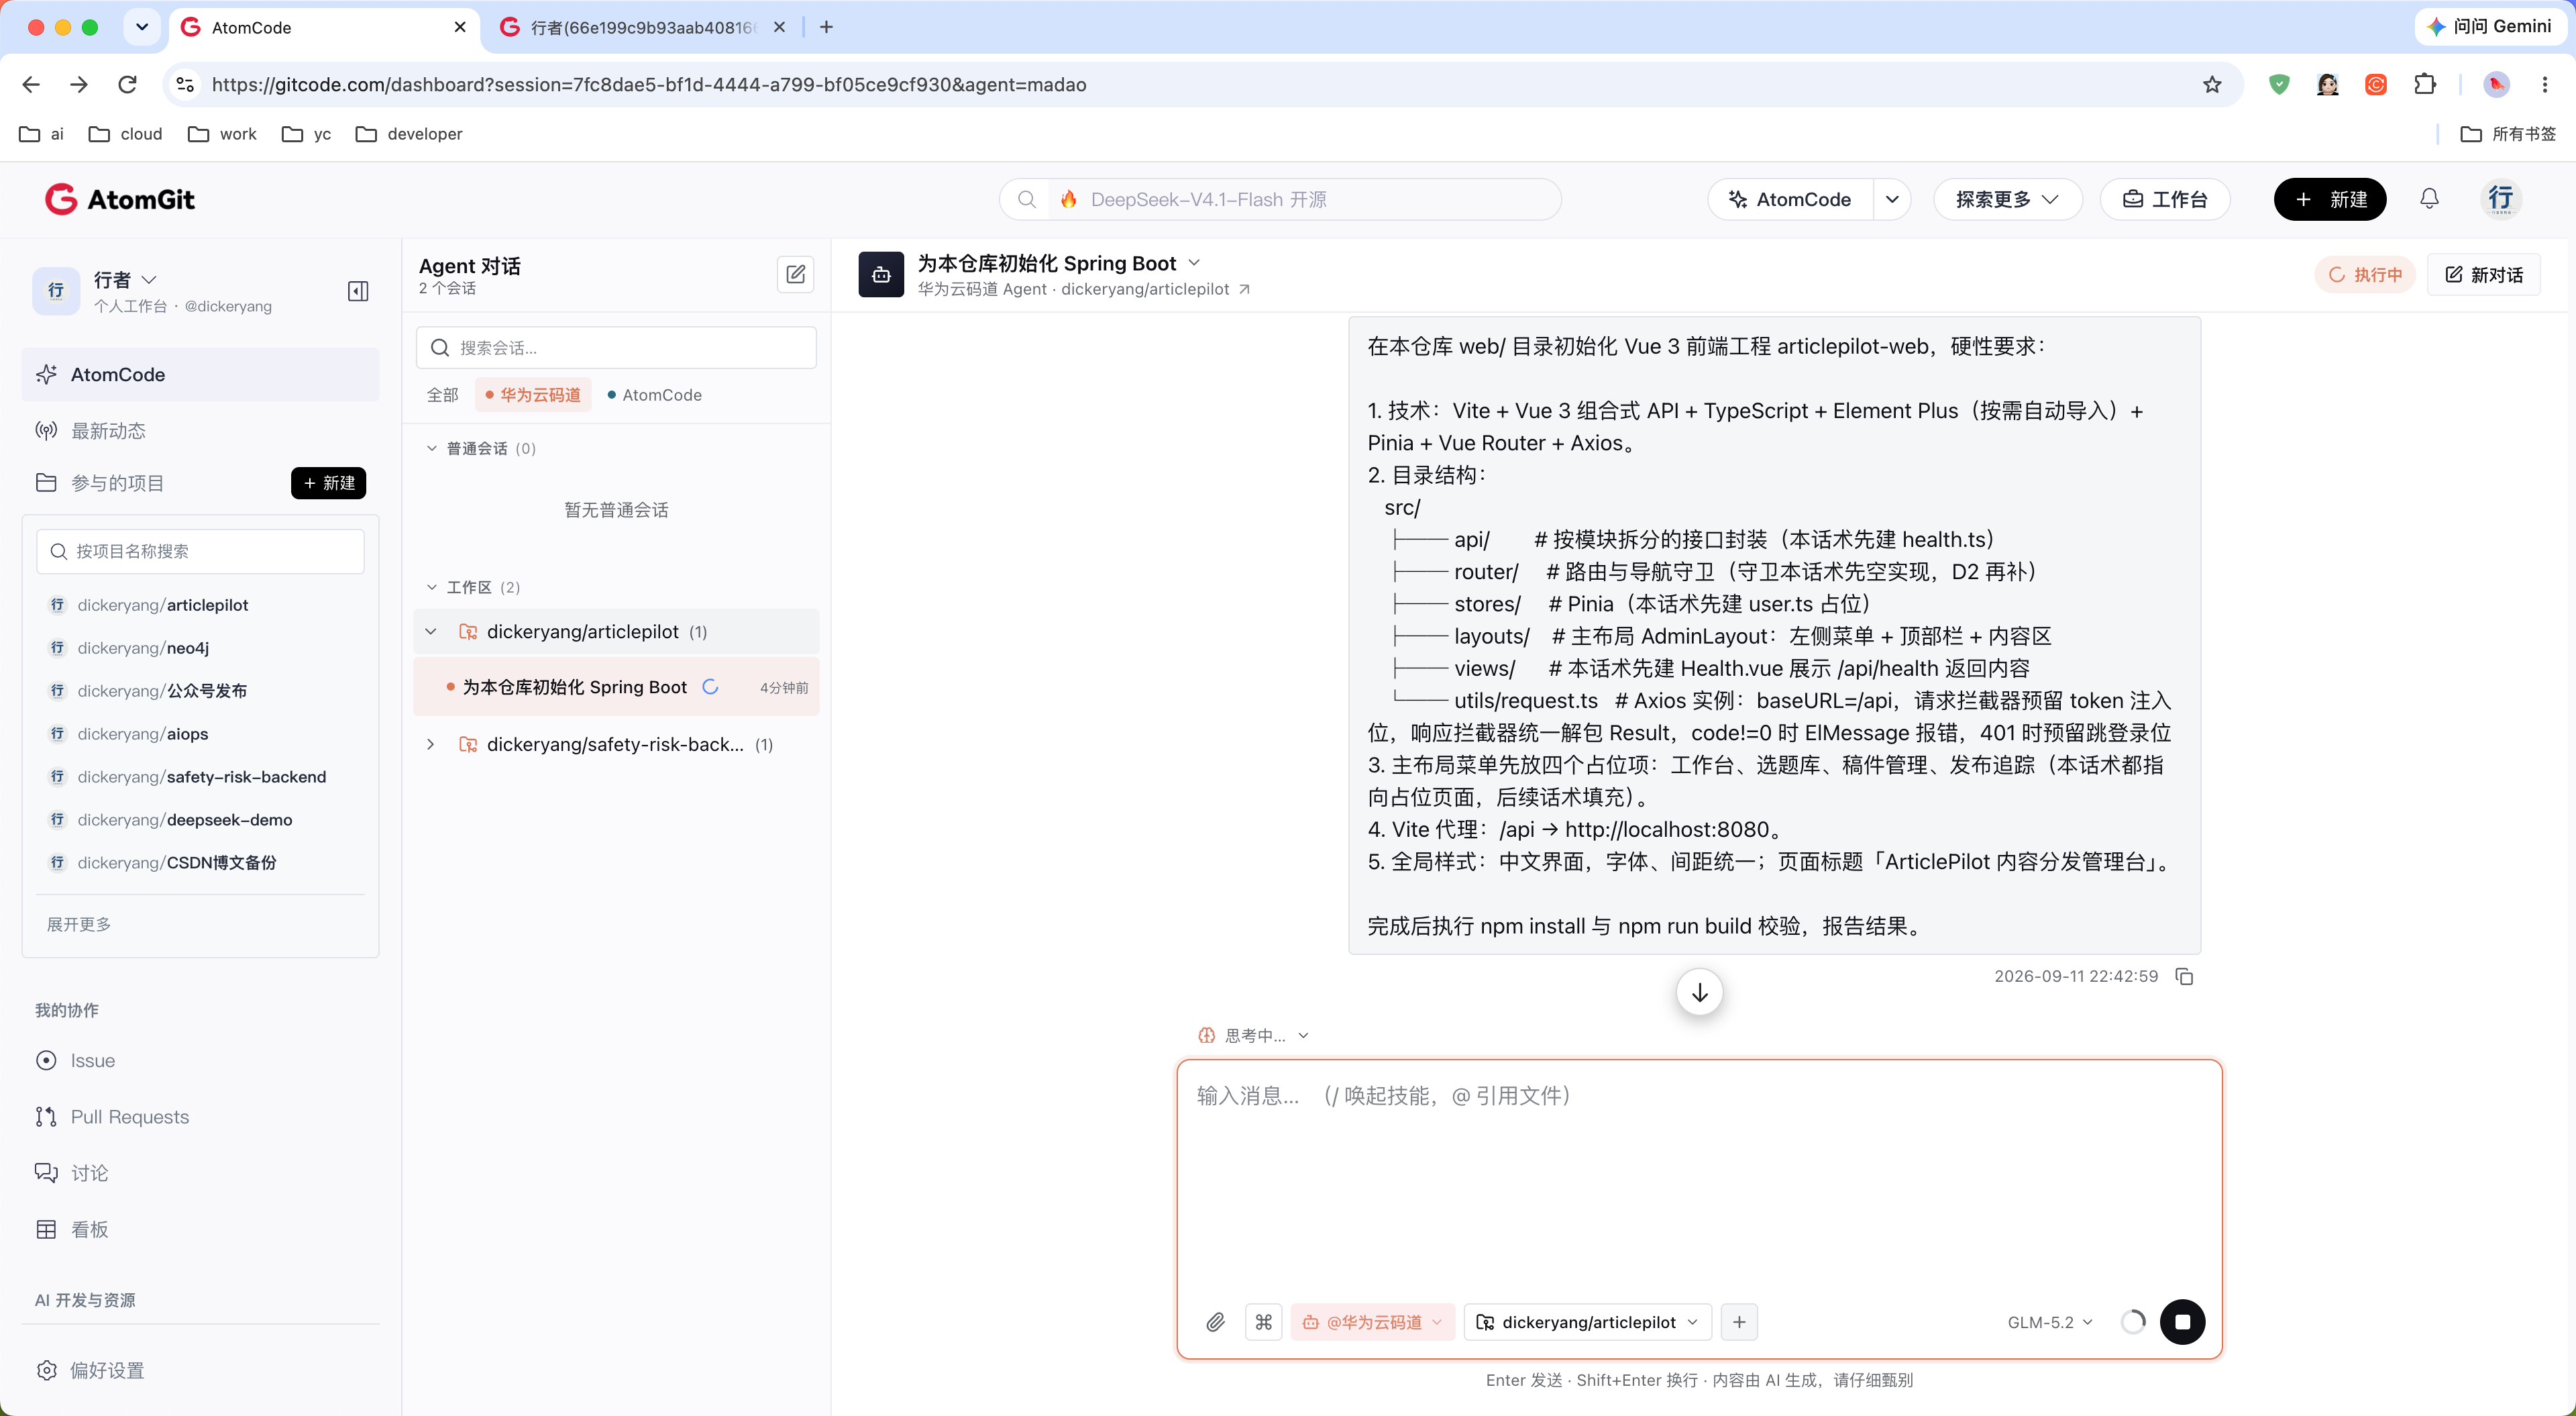Select the 华为云码道 filter tab

(x=533, y=395)
